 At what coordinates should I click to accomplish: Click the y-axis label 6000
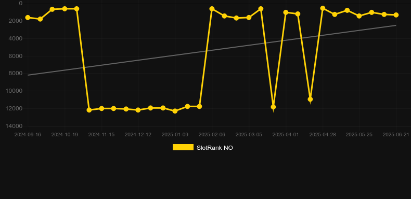16,56
